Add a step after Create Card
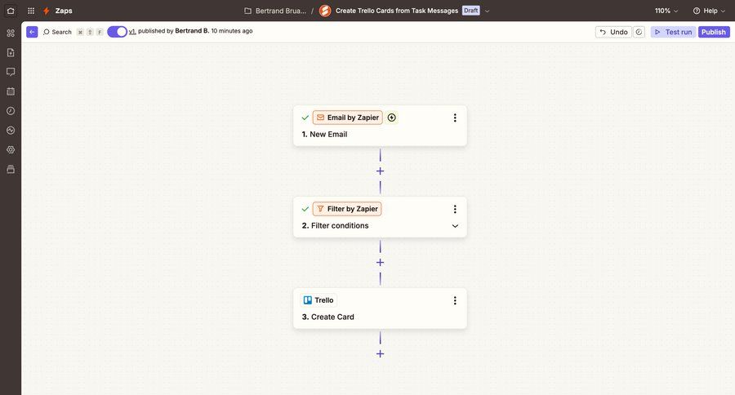The image size is (735, 395). [380, 353]
